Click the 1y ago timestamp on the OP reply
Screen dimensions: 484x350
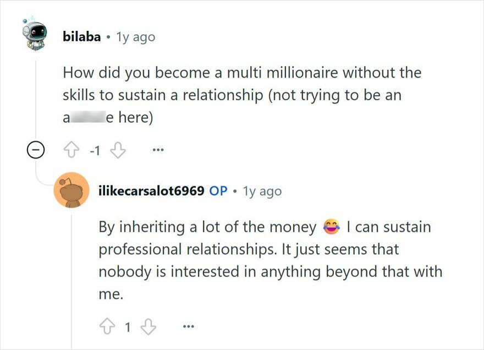[262, 191]
